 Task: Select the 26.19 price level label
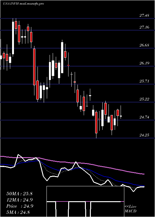pyautogui.click(x=144, y=63)
